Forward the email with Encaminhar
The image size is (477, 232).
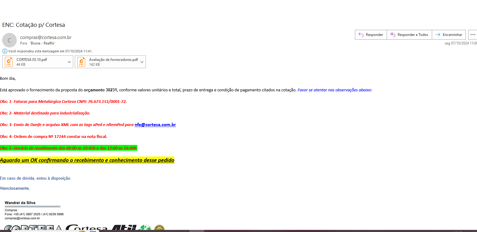pyautogui.click(x=449, y=35)
